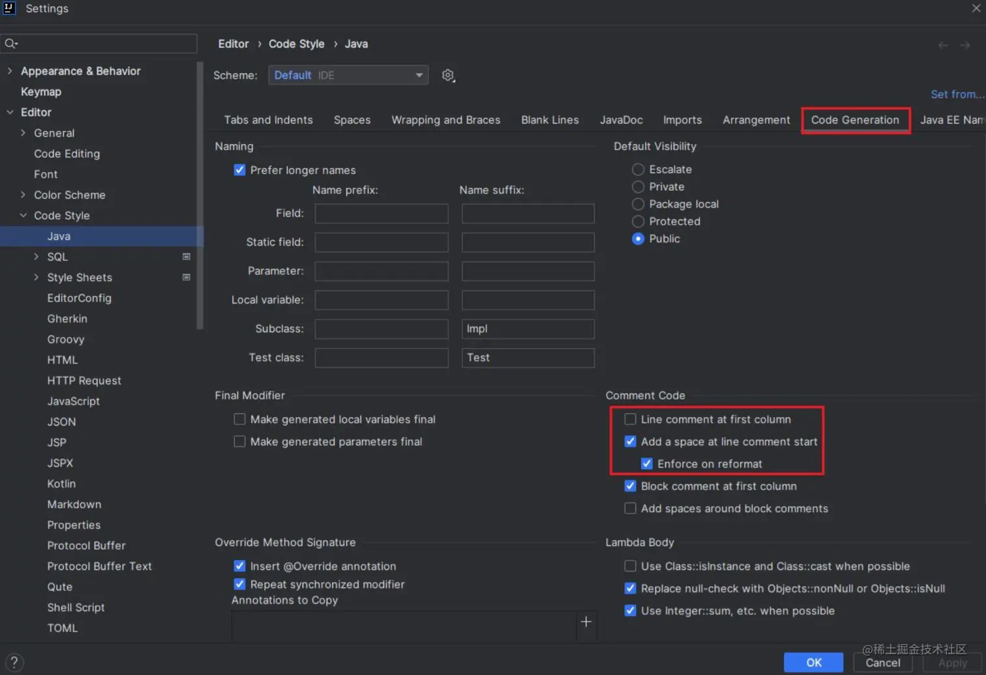Viewport: 986px width, 675px height.
Task: Select Markdown code style entry
Action: coord(74,504)
